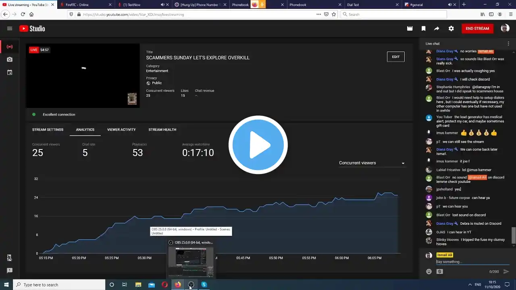Switch to the Hung Up Phone Number browser tab
The width and height of the screenshot is (516, 290).
coord(200,5)
